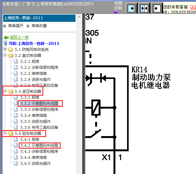Click the 菜单展开 expand-all link
Viewport: 196px width, 174px height.
(x=16, y=26)
